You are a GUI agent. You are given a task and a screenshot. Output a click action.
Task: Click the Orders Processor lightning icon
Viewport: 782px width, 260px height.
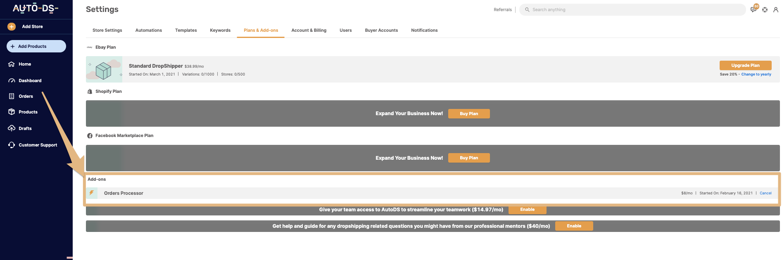[x=92, y=193]
